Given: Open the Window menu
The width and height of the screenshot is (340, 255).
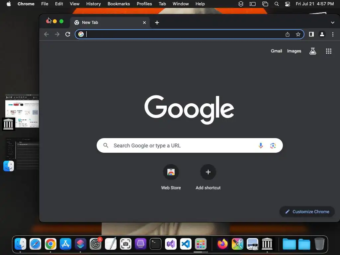Looking at the screenshot, I should point(181,4).
